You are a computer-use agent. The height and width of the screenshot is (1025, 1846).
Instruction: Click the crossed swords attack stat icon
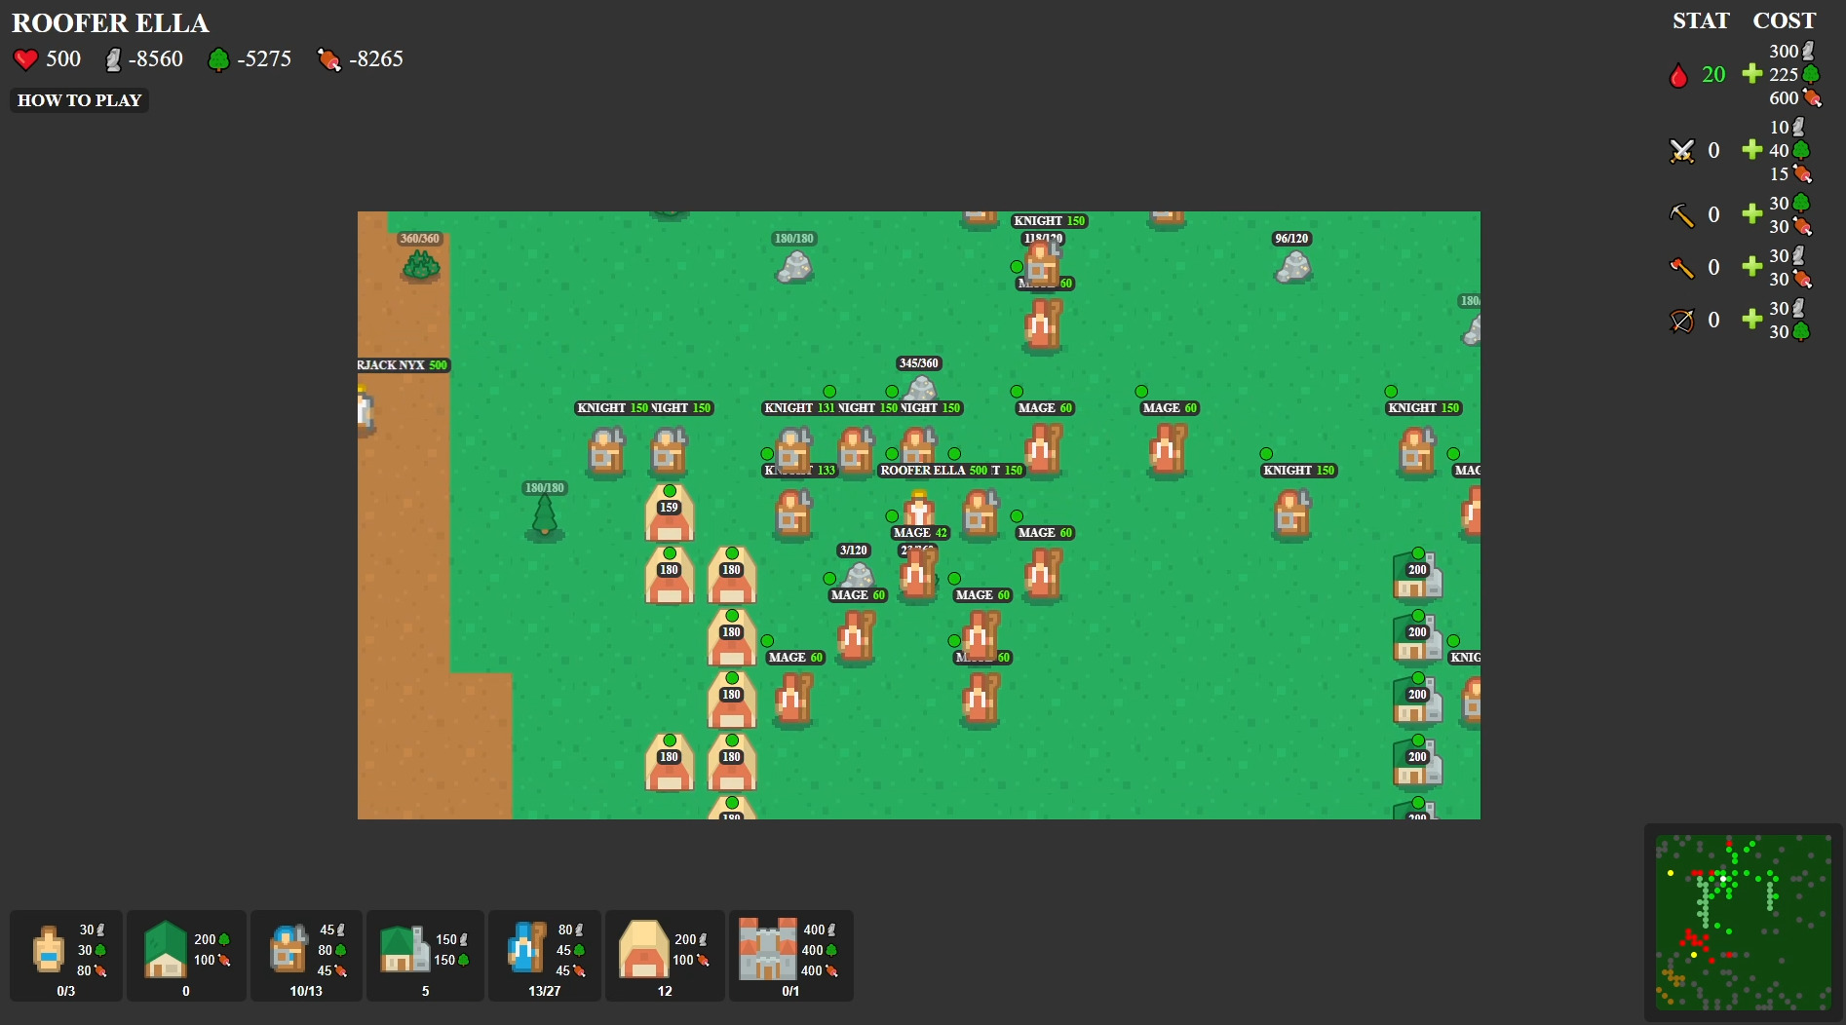click(x=1682, y=151)
